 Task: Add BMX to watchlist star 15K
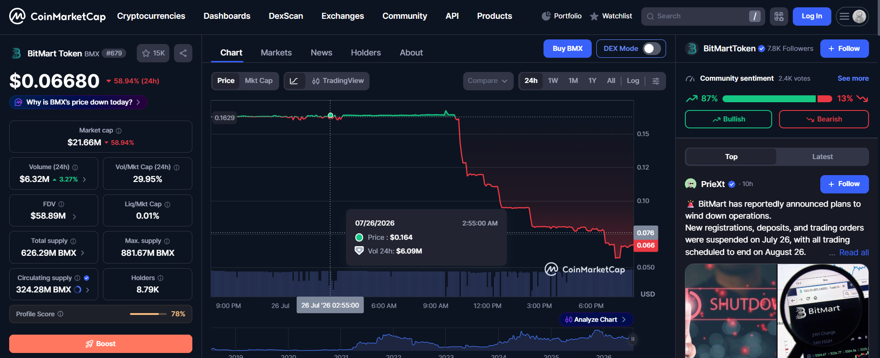click(153, 53)
